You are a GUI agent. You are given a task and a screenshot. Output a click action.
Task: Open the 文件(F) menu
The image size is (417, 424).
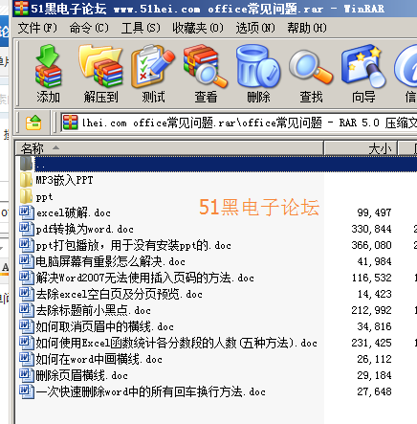pyautogui.click(x=37, y=28)
